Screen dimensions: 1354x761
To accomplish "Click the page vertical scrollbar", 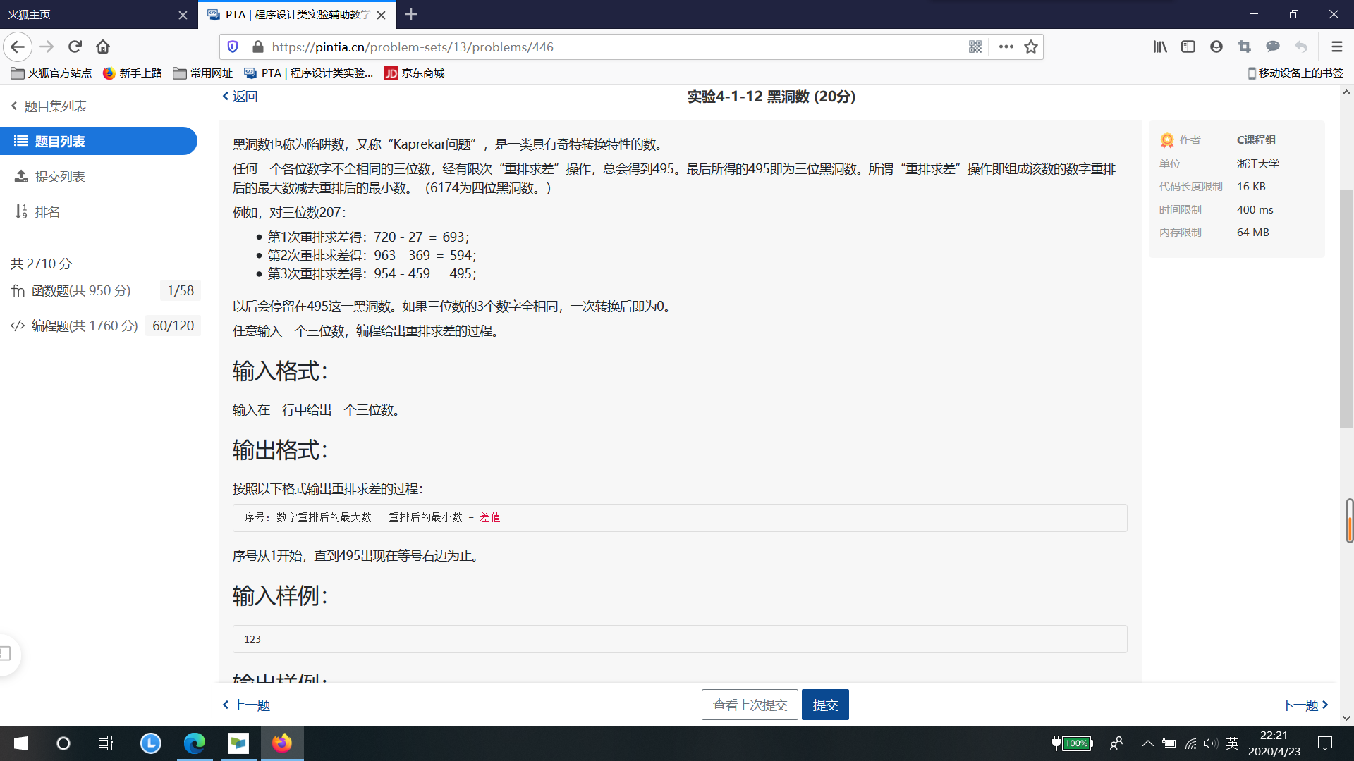I will tap(1346, 309).
